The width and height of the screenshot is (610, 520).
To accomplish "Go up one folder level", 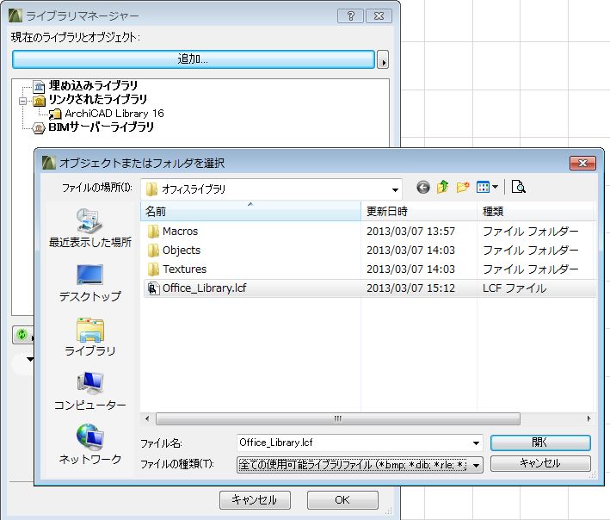I will tap(443, 188).
